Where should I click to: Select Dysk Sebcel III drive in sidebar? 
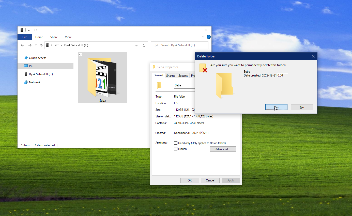click(41, 74)
